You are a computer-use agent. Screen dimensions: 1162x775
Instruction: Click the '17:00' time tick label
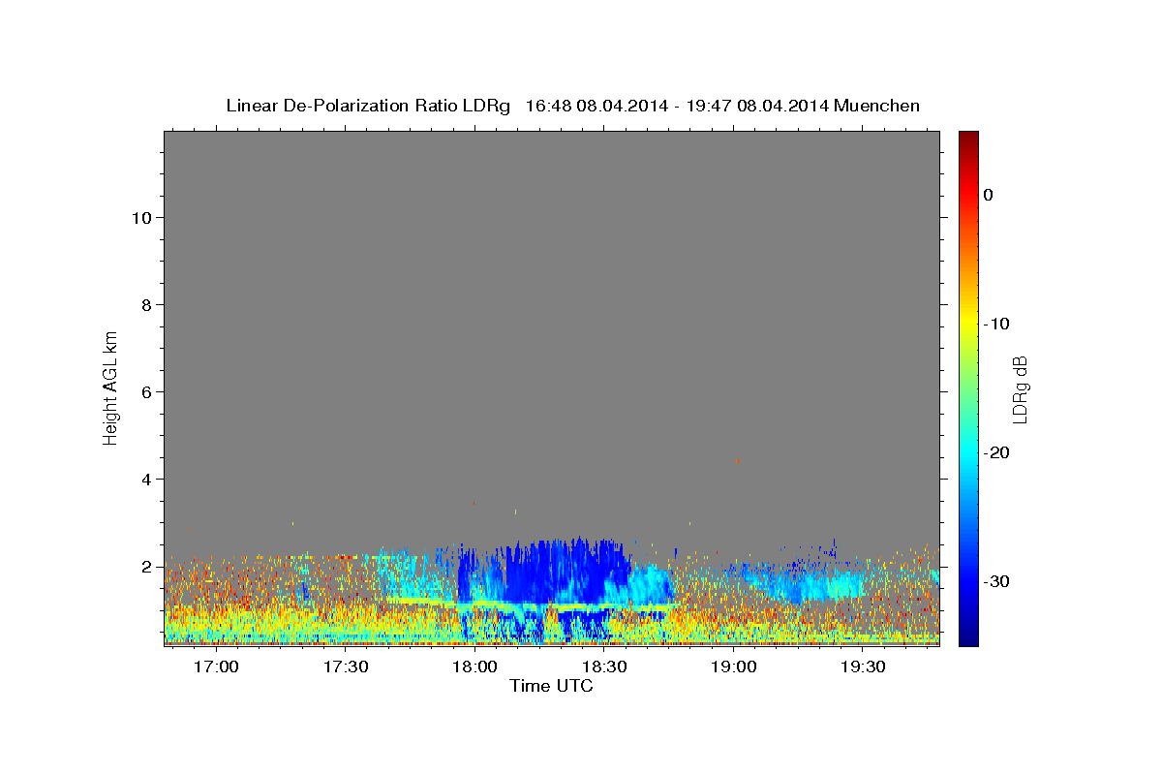tap(216, 666)
